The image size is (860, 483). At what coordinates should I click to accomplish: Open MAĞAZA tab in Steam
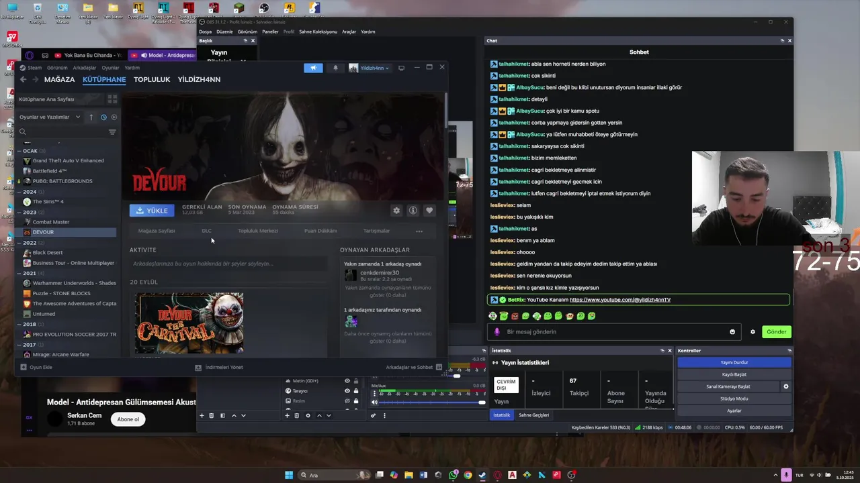[59, 79]
